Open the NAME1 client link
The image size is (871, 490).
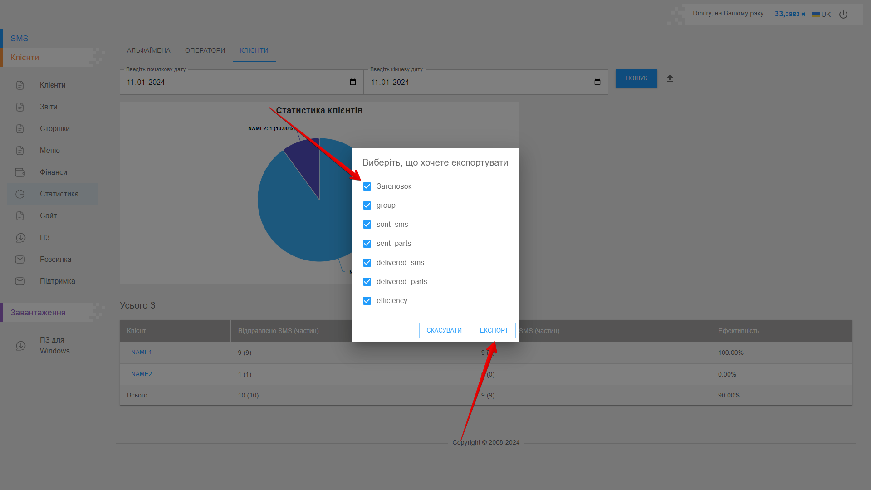(142, 353)
